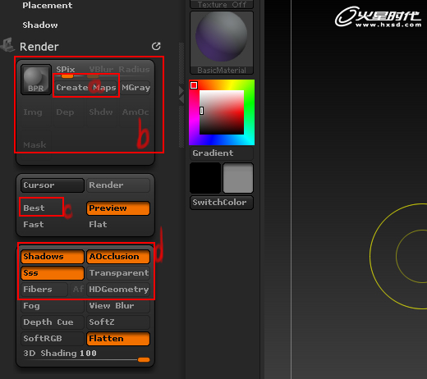Click the SwitchColor button
Viewport: 427px width, 379px height.
click(222, 203)
